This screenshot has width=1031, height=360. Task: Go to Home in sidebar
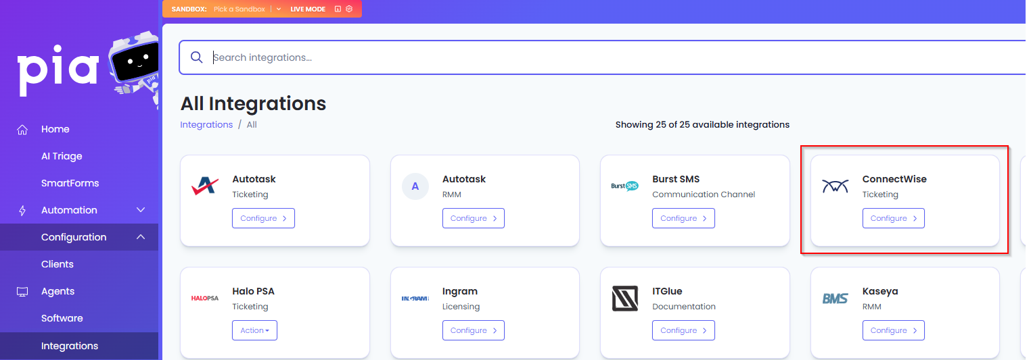point(55,129)
